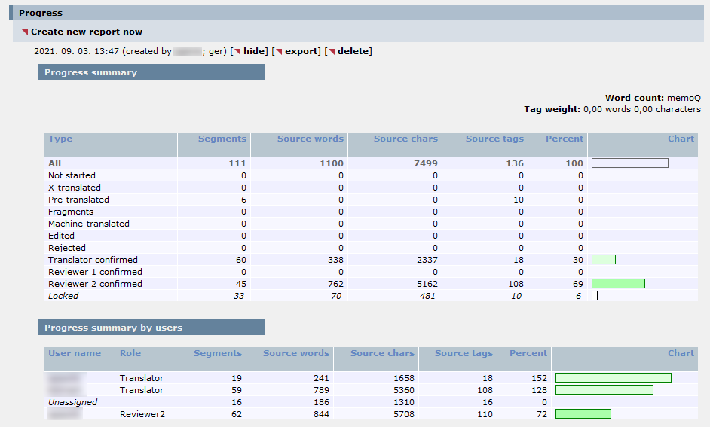Click the Progress section header
Image resolution: width=710 pixels, height=427 pixels.
pos(41,13)
